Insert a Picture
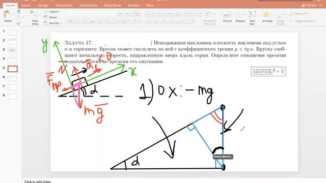 pos(227,17)
